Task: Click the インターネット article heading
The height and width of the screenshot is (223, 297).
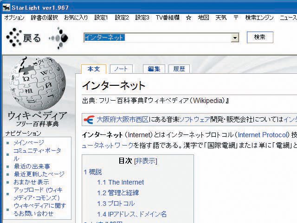Action: coord(114,86)
